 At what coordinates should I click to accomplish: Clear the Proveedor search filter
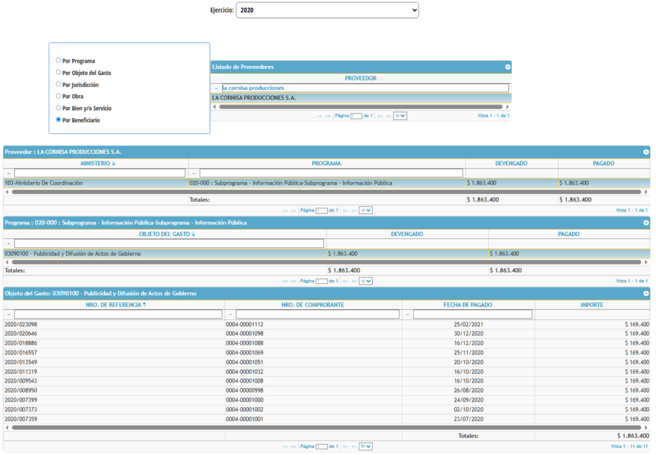point(217,88)
